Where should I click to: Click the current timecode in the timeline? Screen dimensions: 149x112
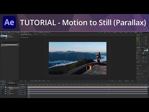[3, 84]
